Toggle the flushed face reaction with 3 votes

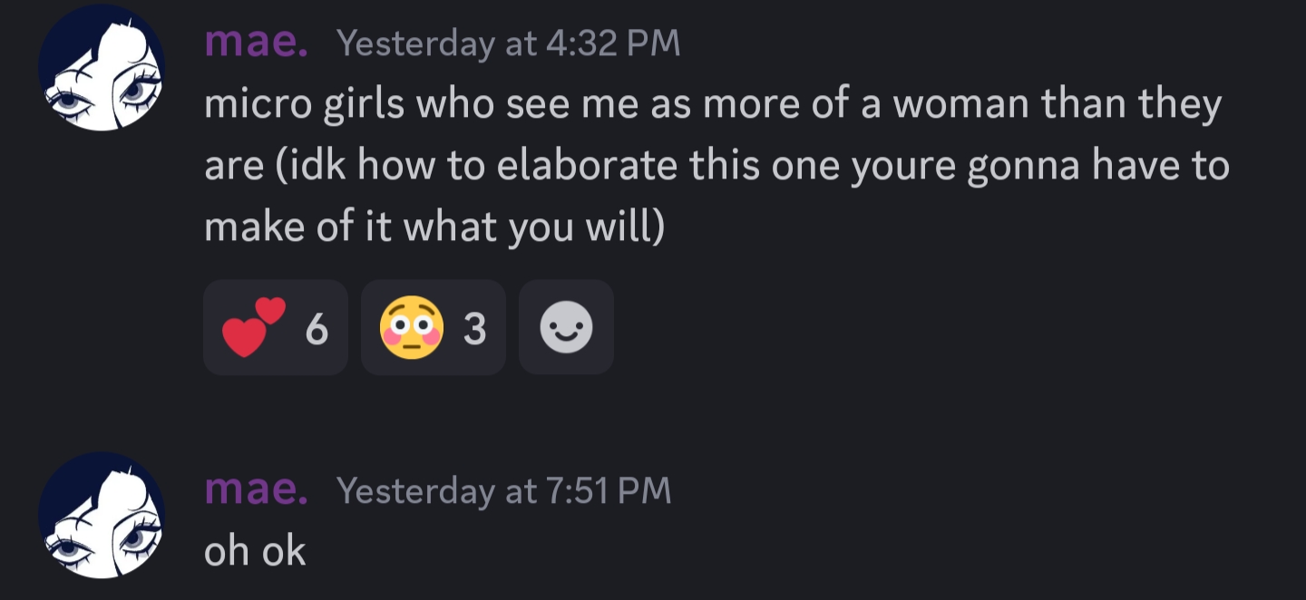[433, 327]
